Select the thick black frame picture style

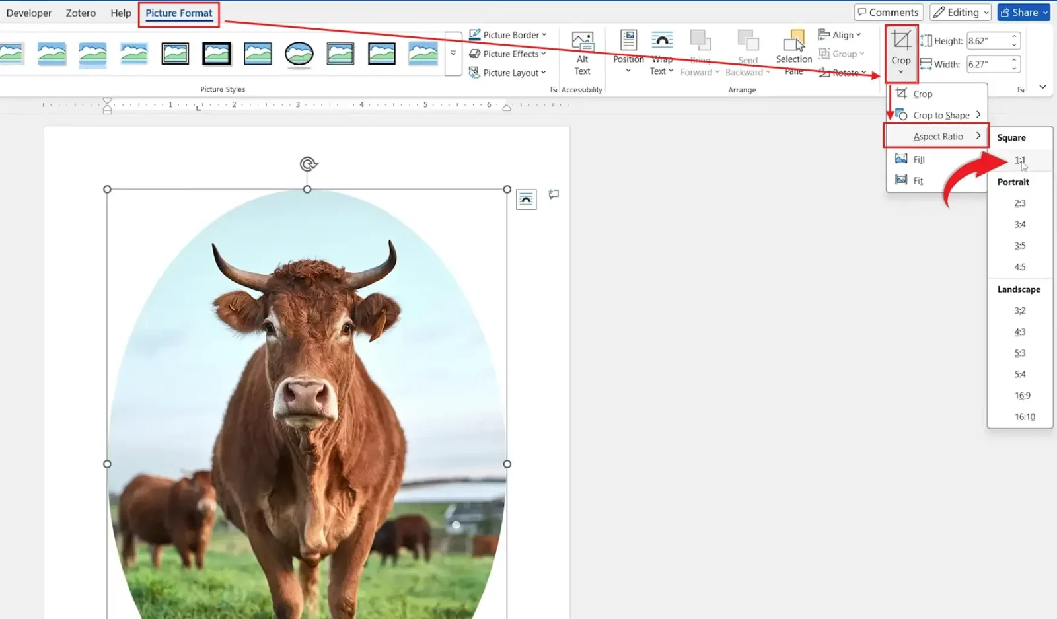click(217, 54)
